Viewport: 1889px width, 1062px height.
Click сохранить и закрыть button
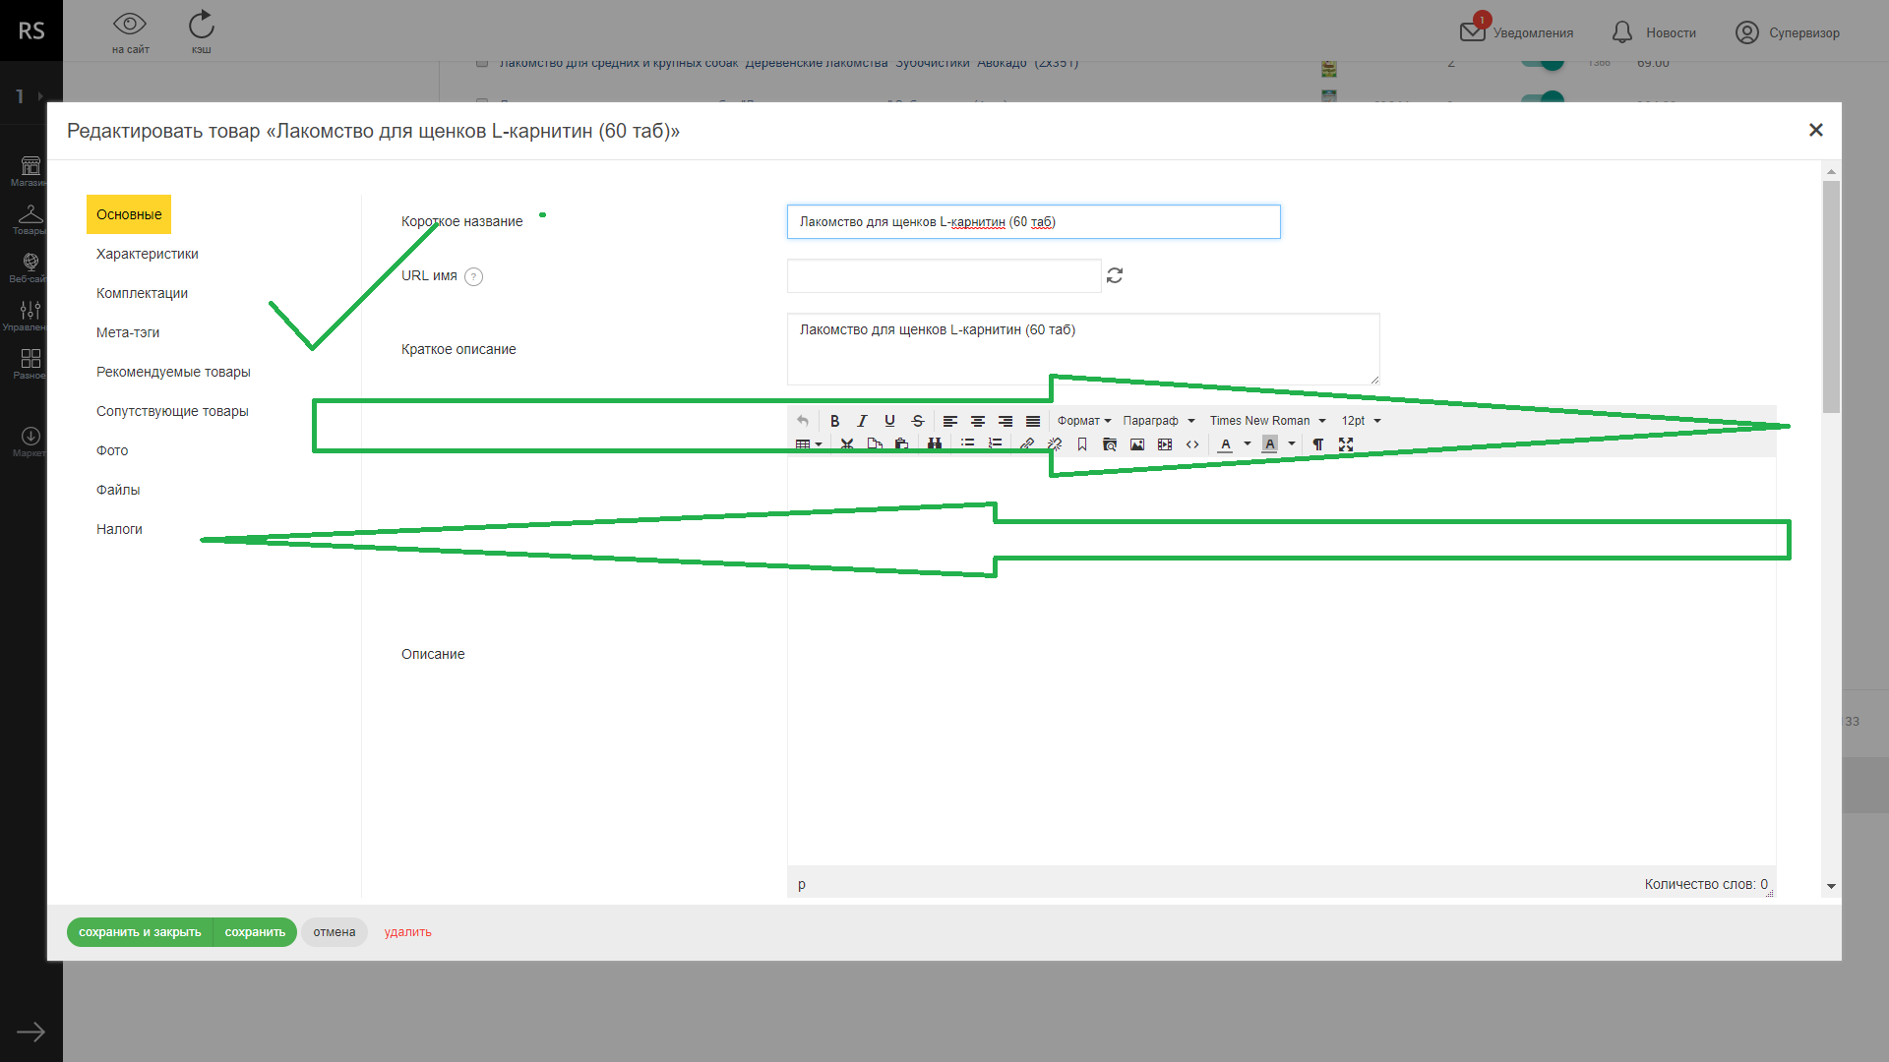point(140,932)
